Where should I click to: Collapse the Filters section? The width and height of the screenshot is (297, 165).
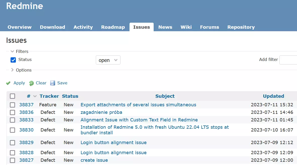(12, 51)
